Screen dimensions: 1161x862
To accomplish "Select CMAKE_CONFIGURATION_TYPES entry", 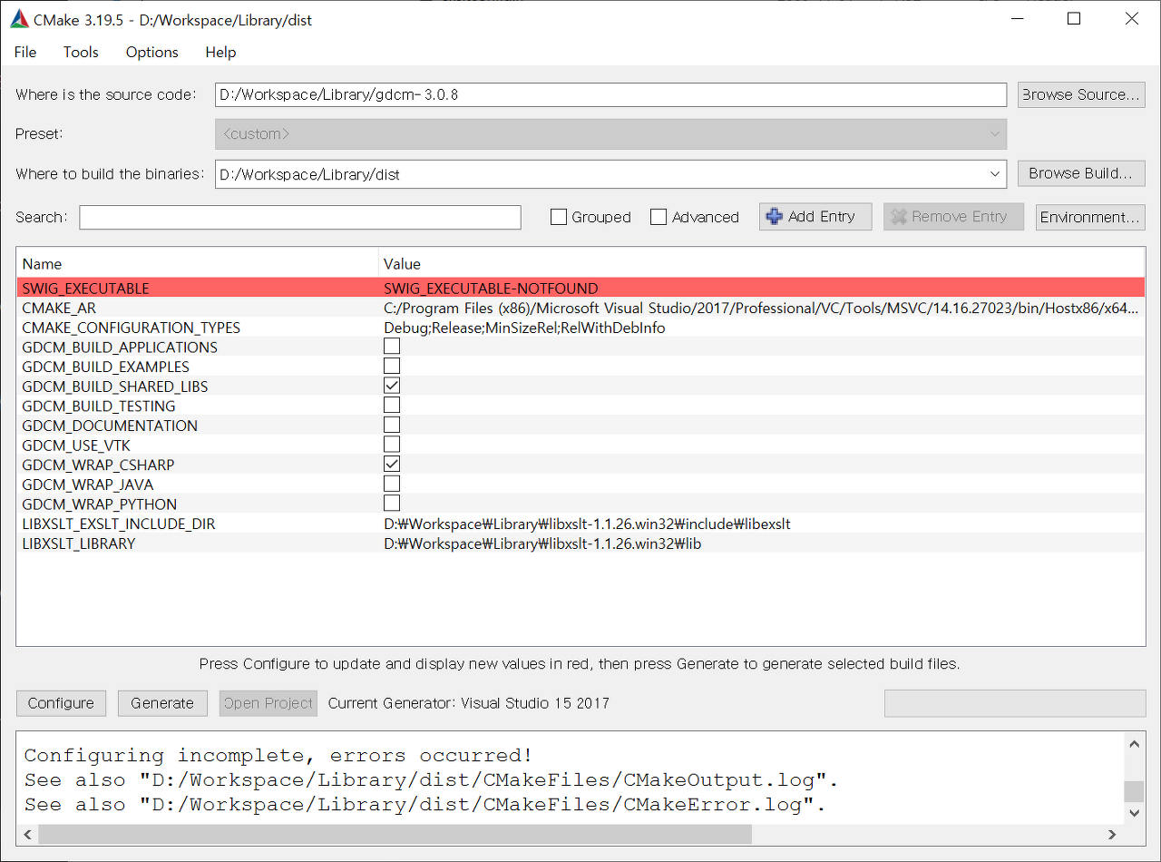I will coord(131,328).
